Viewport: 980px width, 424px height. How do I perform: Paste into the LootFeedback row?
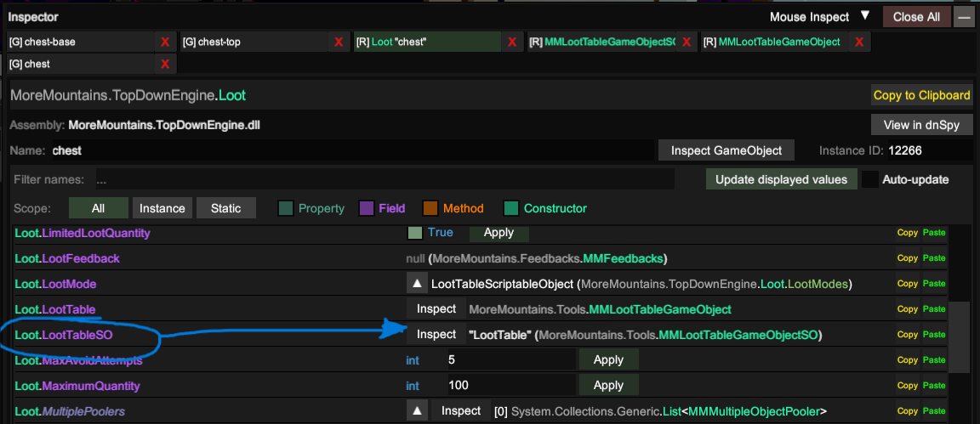pyautogui.click(x=934, y=258)
